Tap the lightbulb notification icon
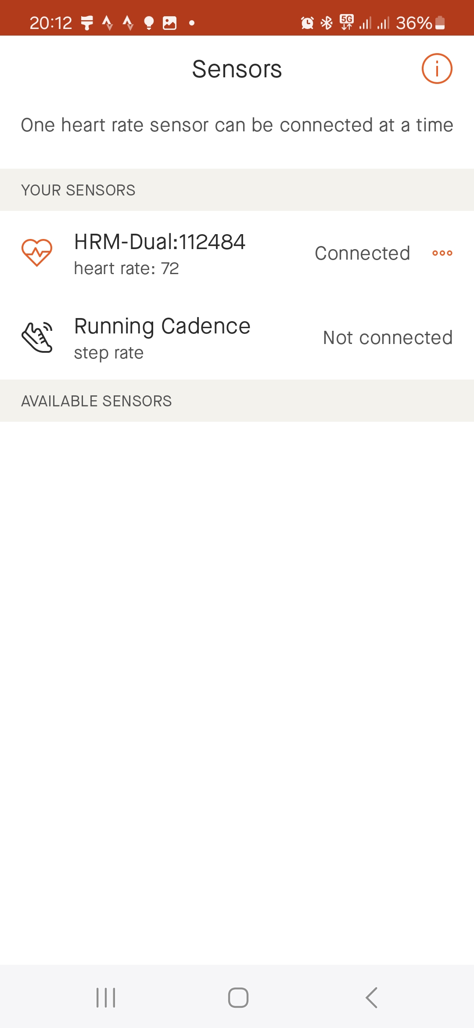The image size is (474, 1028). coord(149,23)
